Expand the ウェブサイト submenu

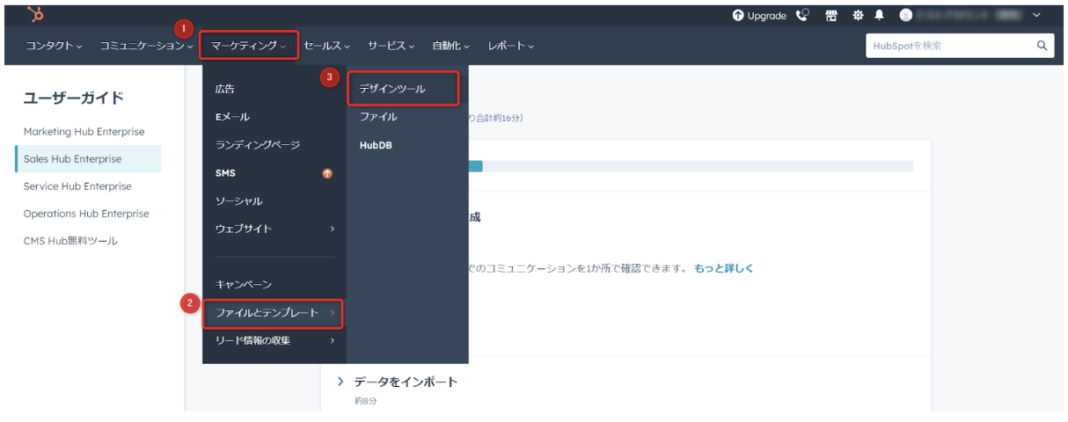(274, 229)
